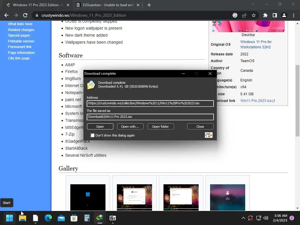Open the notification center badge
Screen dimensions: 300x225
[292, 218]
